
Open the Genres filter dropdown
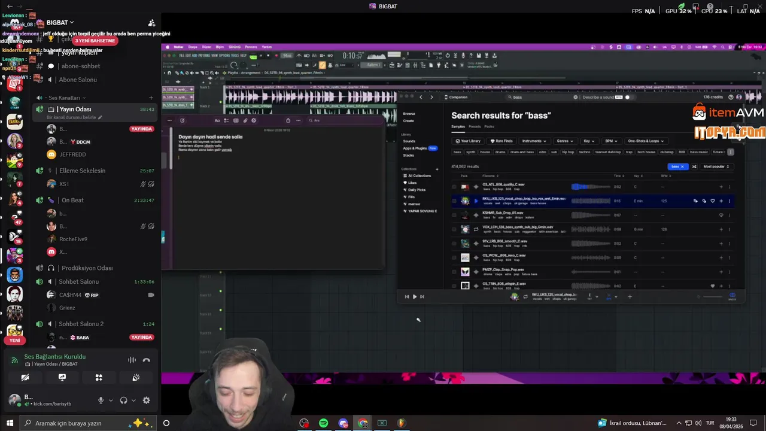(565, 141)
